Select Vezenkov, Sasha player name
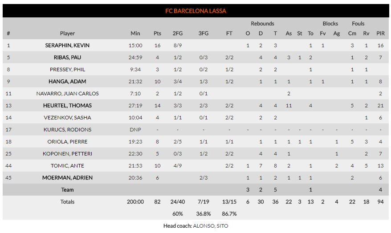Image resolution: width=391 pixels, height=233 pixels. point(67,118)
